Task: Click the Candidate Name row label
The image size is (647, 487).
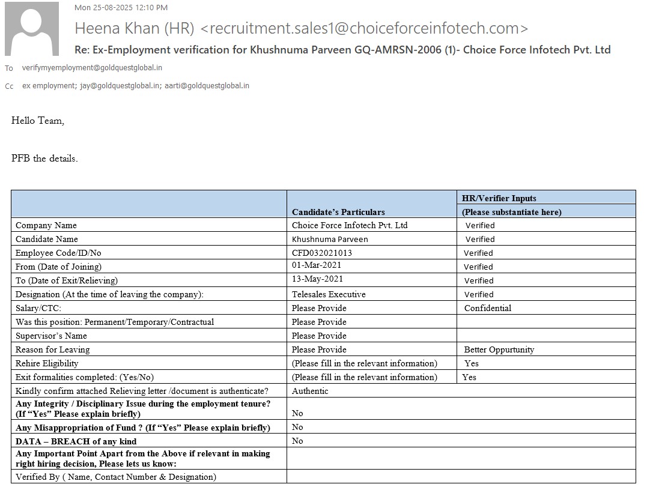Action: click(47, 239)
